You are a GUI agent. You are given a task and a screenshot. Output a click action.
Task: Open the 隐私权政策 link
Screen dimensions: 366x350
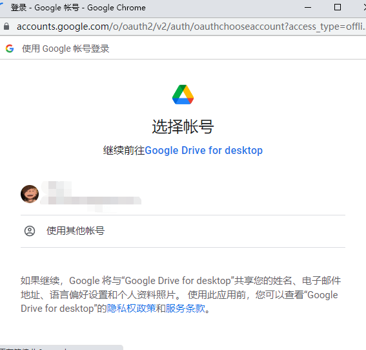[132, 309]
